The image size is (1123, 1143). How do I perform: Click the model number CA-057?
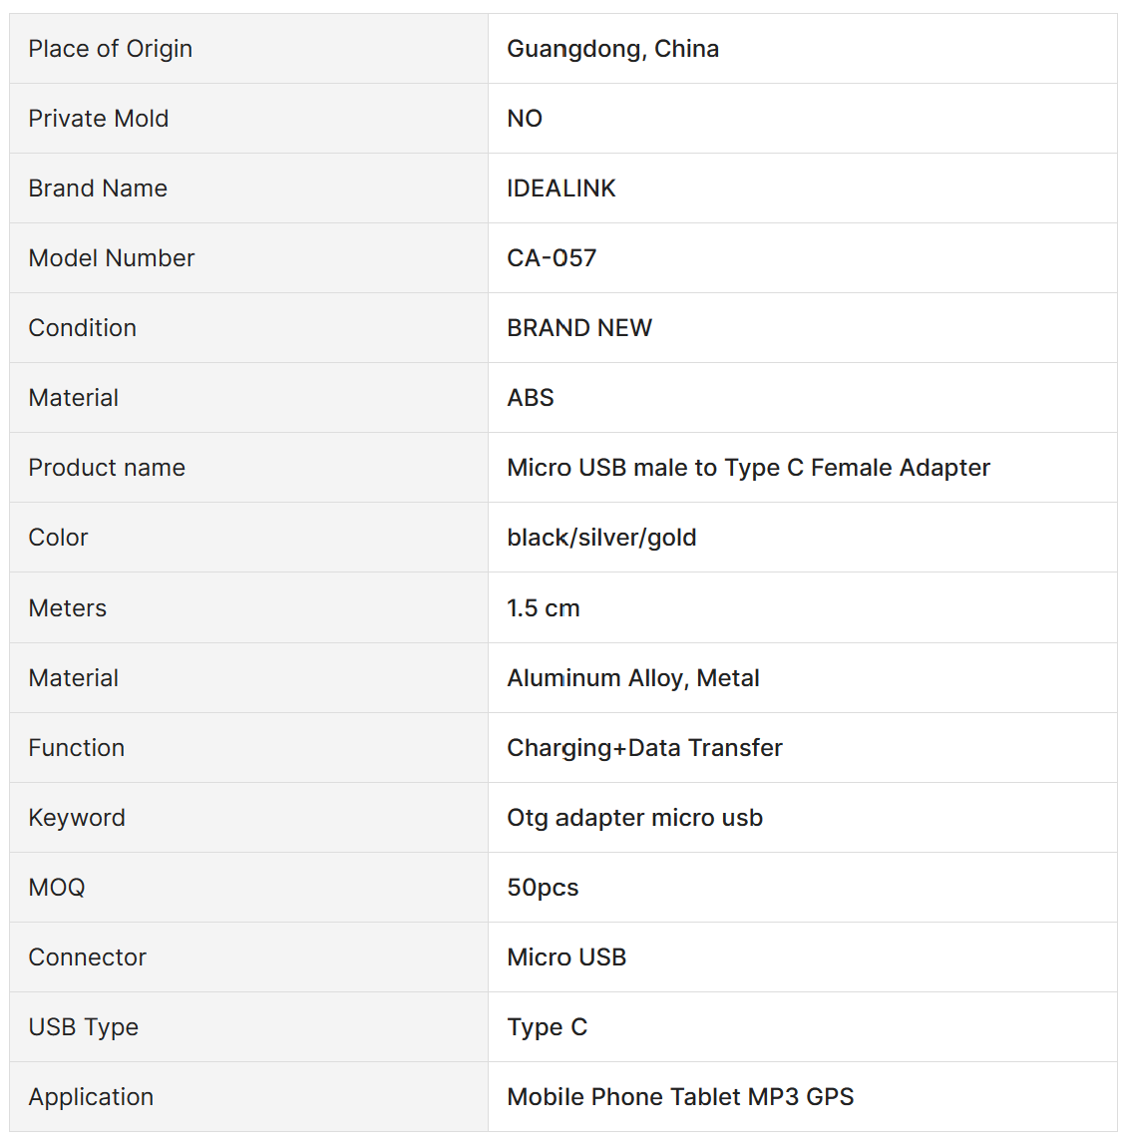click(x=551, y=258)
